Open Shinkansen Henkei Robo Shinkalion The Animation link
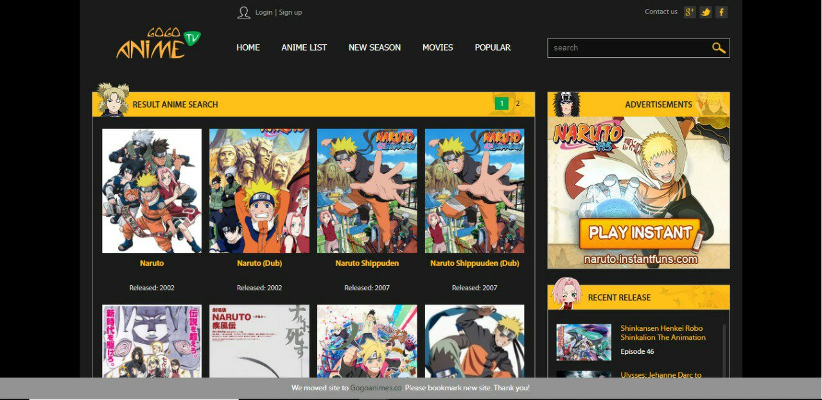Image resolution: width=822 pixels, height=400 pixels. (x=663, y=333)
